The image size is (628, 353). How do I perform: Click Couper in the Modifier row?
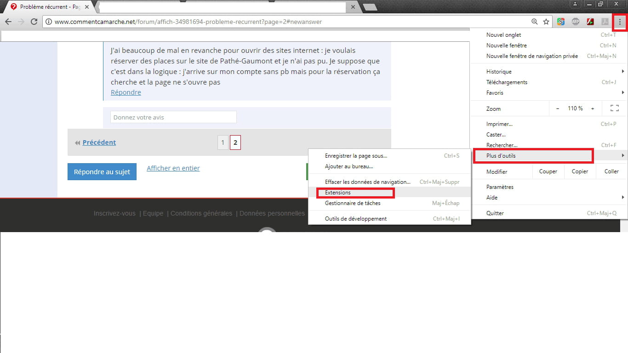[548, 171]
